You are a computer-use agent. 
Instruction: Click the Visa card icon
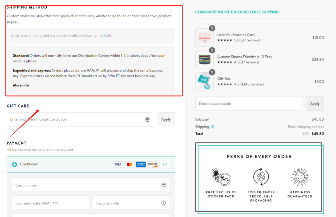(x=118, y=164)
